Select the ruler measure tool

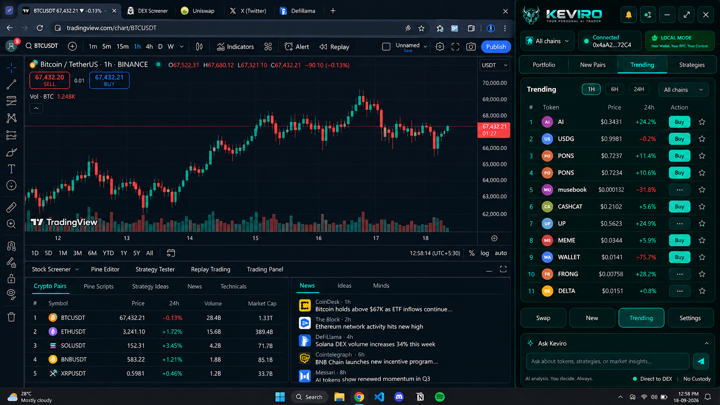pos(12,207)
